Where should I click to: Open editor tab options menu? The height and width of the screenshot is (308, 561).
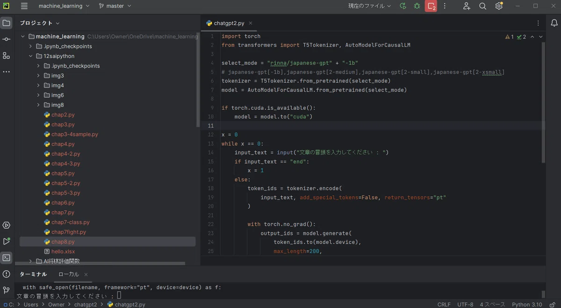pyautogui.click(x=538, y=23)
